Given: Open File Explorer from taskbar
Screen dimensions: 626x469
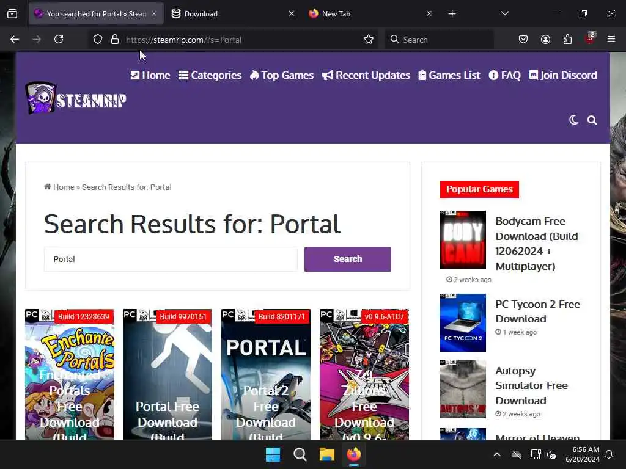Looking at the screenshot, I should click(x=326, y=454).
